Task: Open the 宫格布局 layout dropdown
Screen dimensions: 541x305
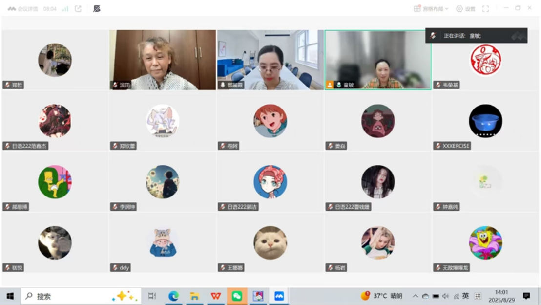Action: [431, 9]
